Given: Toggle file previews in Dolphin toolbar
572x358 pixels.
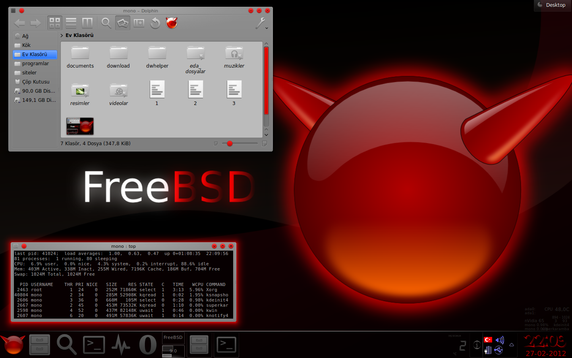Looking at the screenshot, I should [122, 23].
